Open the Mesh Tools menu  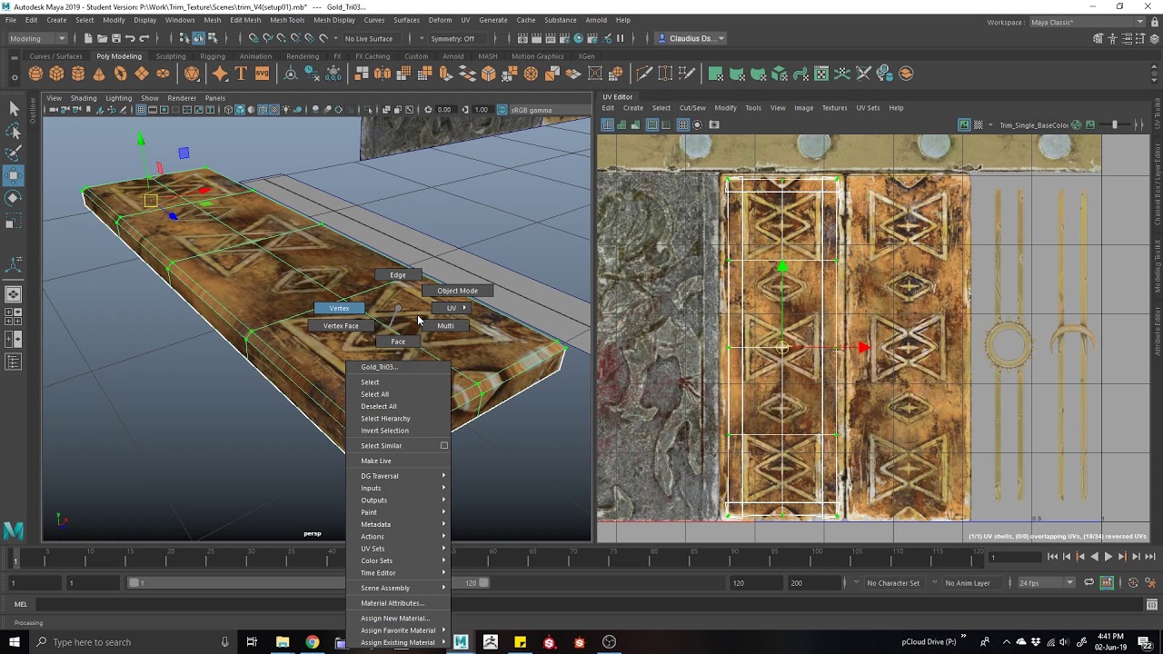click(x=287, y=20)
